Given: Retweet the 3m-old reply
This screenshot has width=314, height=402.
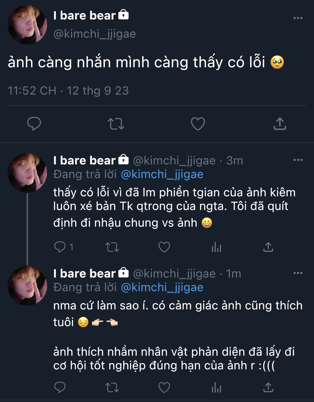Looking at the screenshot, I should [x=112, y=247].
